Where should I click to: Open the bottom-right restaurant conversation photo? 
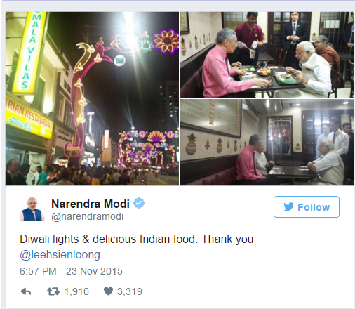point(267,143)
